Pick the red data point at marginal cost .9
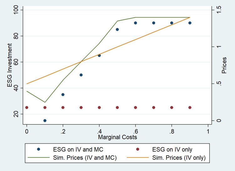The height and width of the screenshot is (171, 235). point(190,107)
